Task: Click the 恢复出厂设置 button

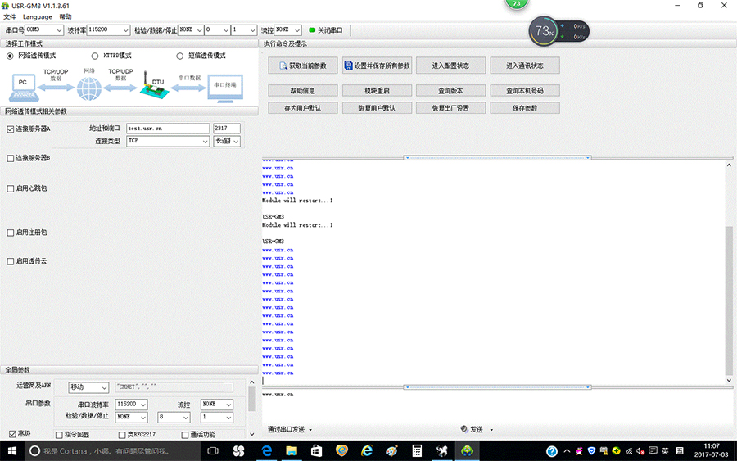Action: [450, 108]
